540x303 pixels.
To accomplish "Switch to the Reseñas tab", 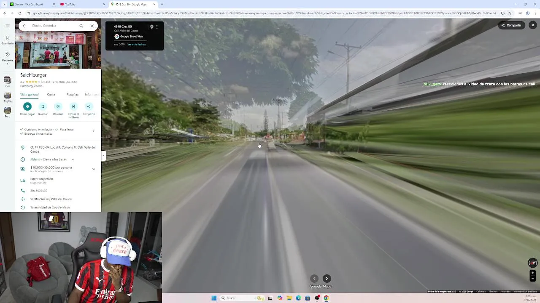I will 73,94.
